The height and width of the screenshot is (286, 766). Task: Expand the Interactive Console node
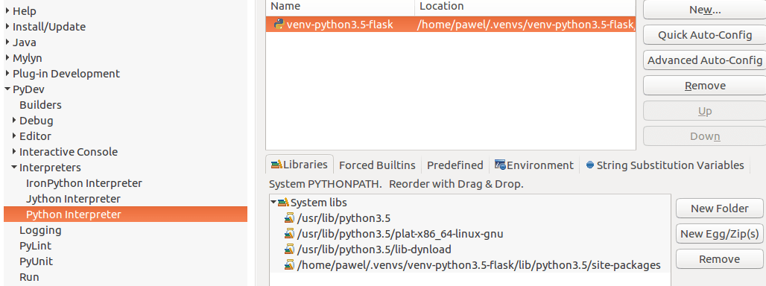(x=15, y=151)
